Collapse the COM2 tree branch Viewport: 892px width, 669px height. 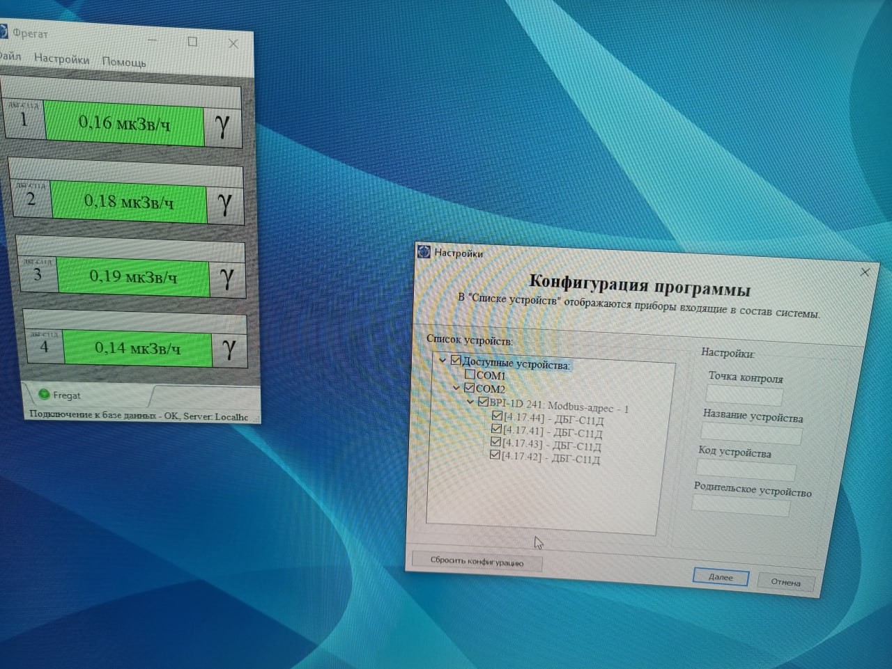456,388
